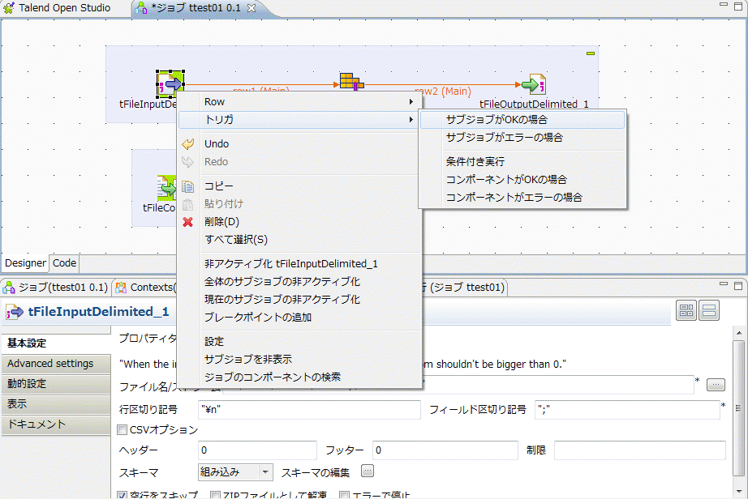748x499 pixels.
Task: Open the トリガ submenu entry
Action: (299, 120)
